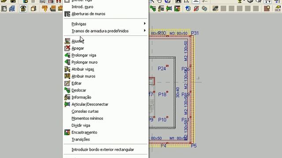Click column label P31 in the drawing

click(195, 33)
